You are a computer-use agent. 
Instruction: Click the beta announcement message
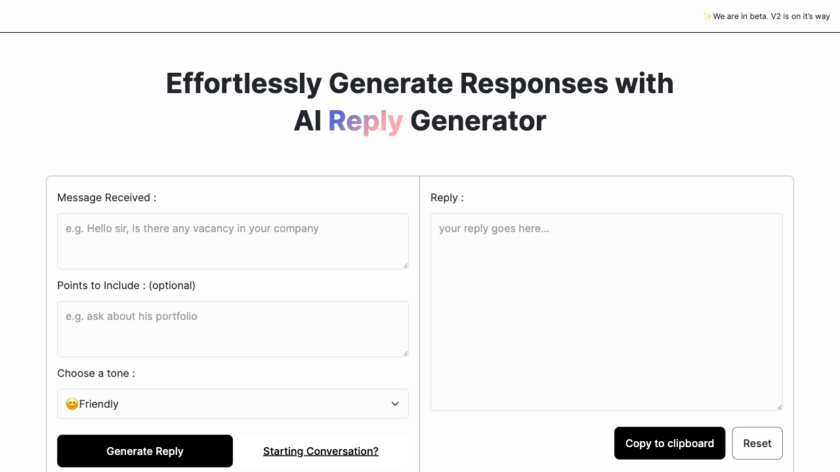click(769, 16)
